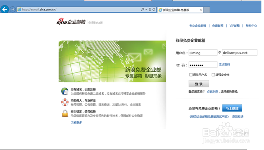Click the IE page icon in address bar
264x150 pixels.
[x=19, y=9]
